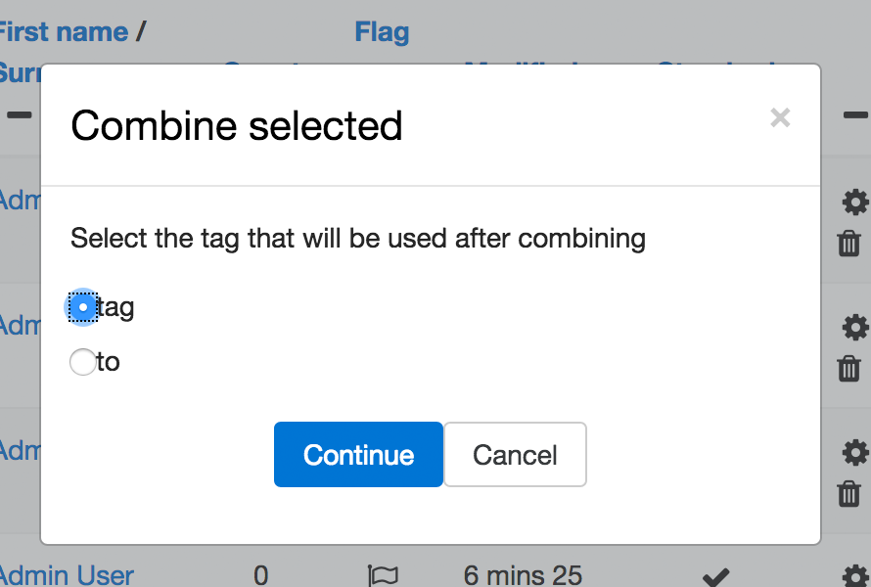The height and width of the screenshot is (587, 871).
Task: Select the "tag" radio option
Action: click(x=83, y=307)
